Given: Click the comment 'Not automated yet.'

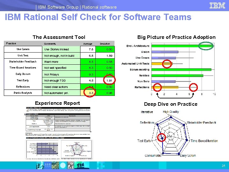Looking at the screenshot, I should 56,93.
